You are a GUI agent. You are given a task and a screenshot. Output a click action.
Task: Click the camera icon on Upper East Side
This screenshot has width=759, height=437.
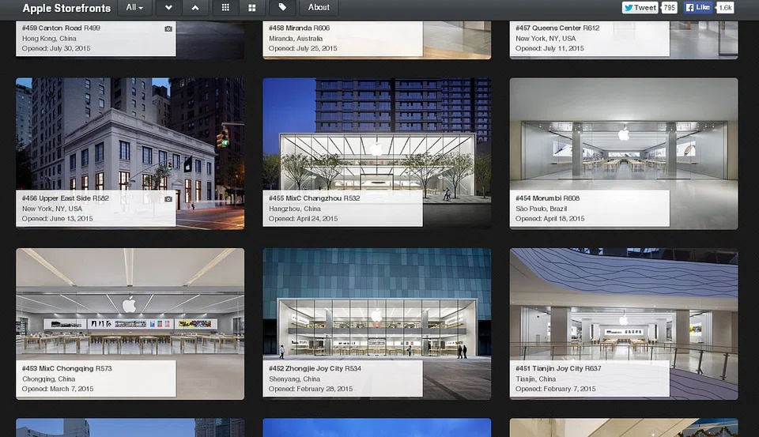168,199
